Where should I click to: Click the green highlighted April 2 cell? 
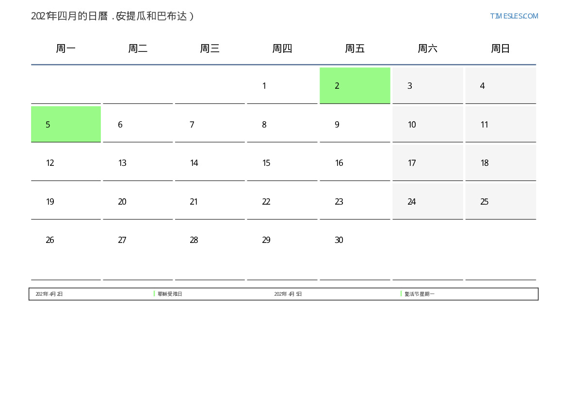[x=355, y=86]
